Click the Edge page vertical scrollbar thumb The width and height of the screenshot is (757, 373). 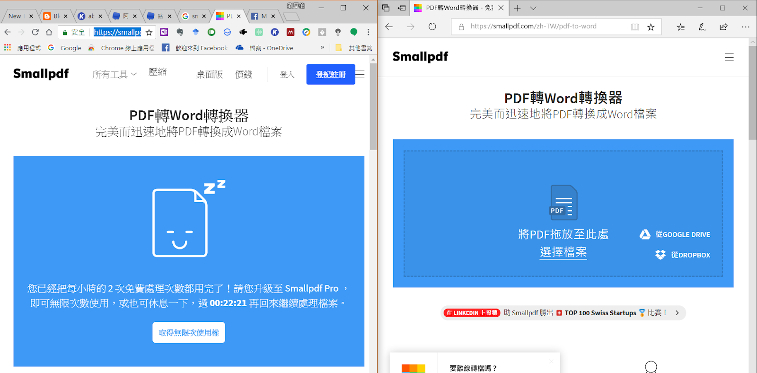(x=753, y=93)
